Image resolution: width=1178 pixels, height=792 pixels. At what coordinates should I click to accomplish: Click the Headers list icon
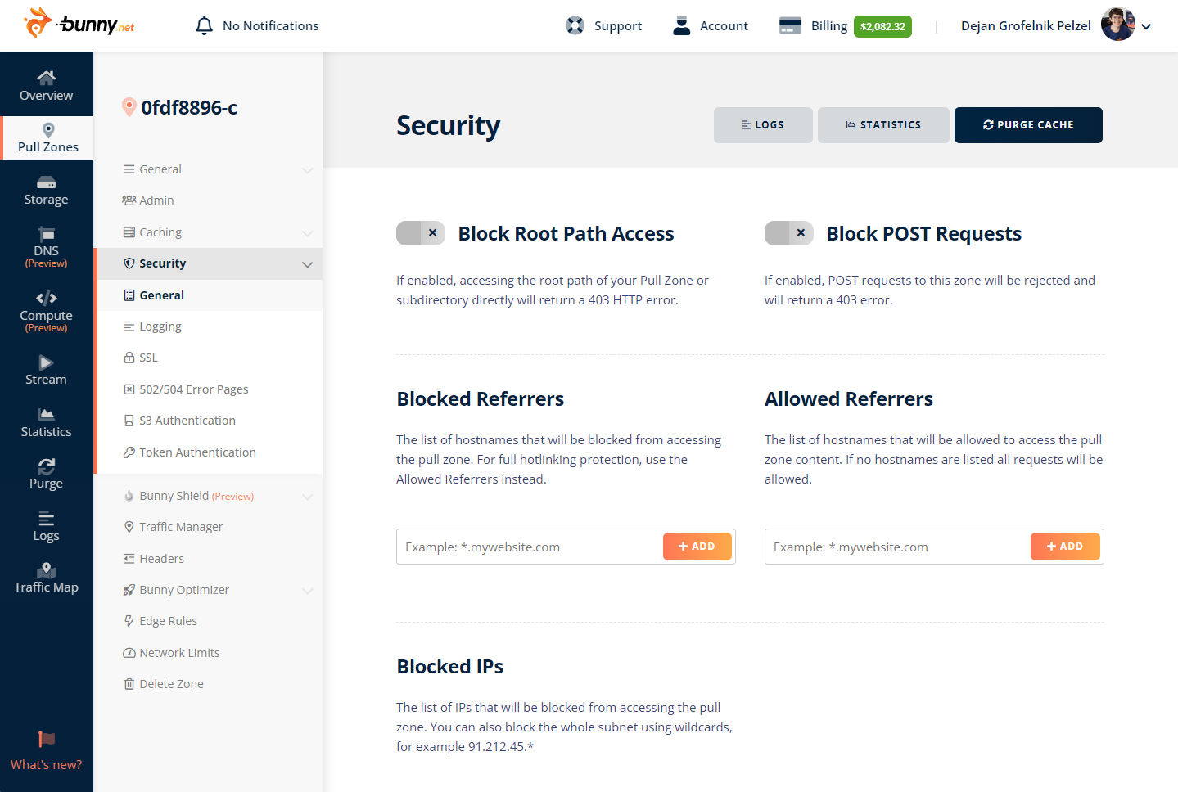tap(129, 559)
